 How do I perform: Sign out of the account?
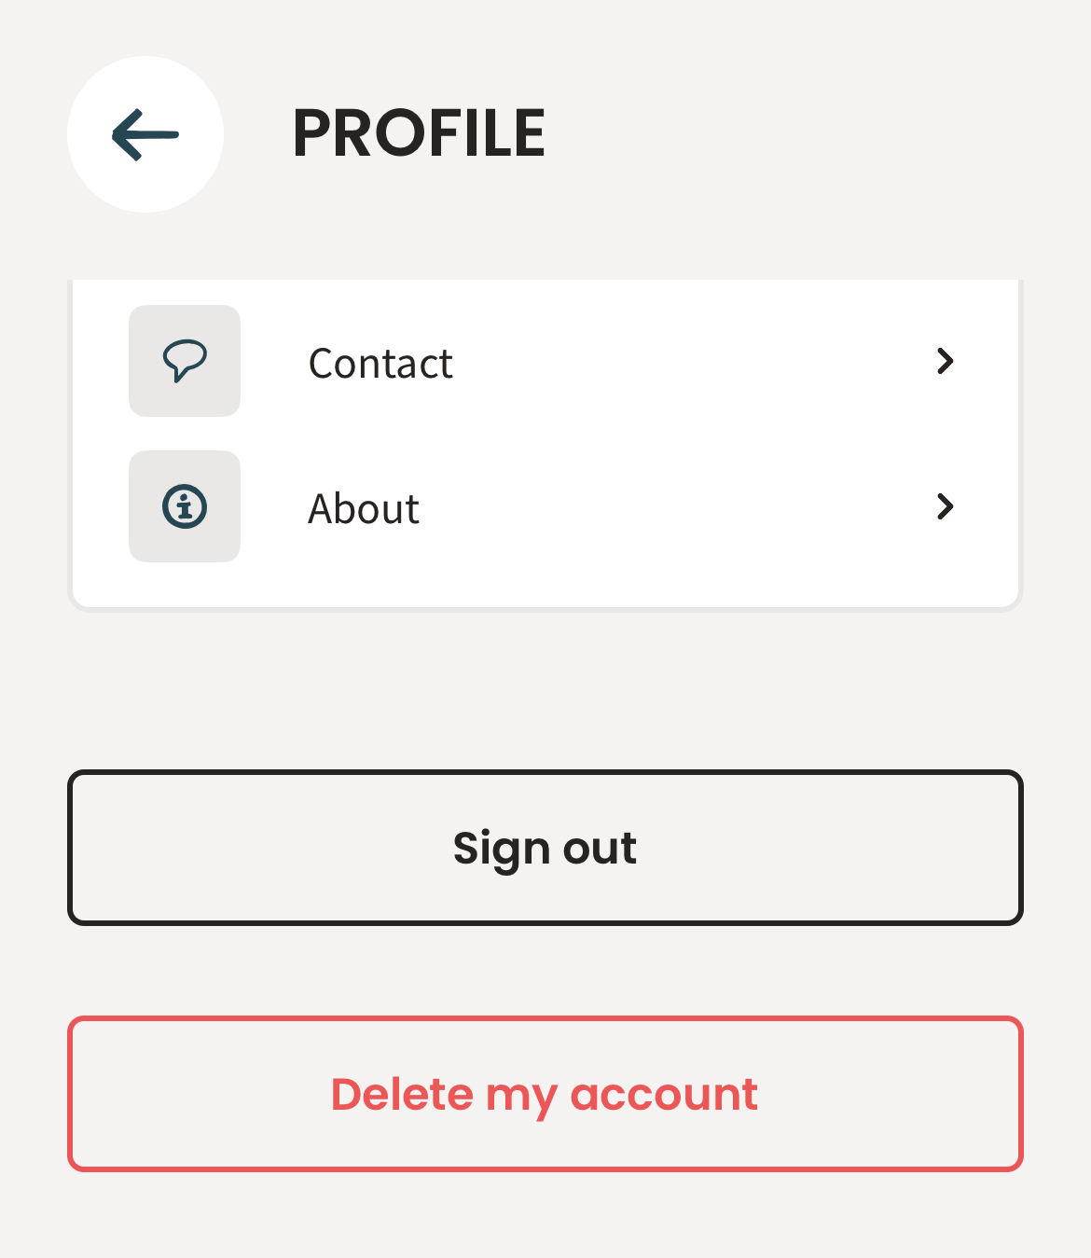tap(545, 848)
